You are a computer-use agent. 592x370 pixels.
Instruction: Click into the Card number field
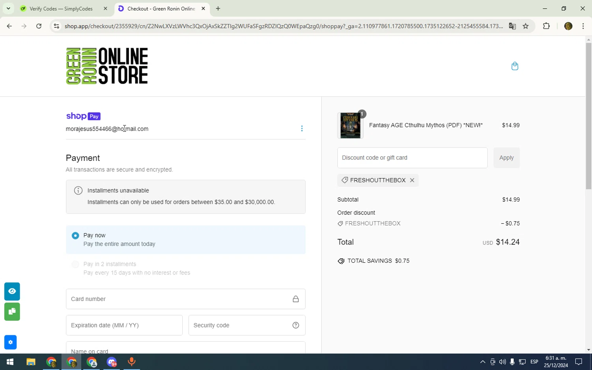point(185,299)
